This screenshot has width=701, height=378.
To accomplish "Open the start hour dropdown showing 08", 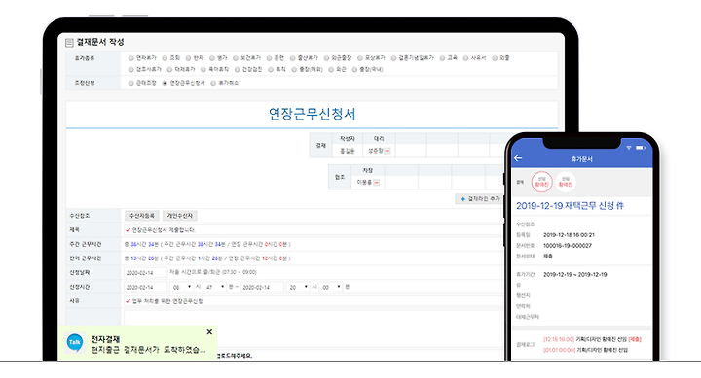I will 182,287.
